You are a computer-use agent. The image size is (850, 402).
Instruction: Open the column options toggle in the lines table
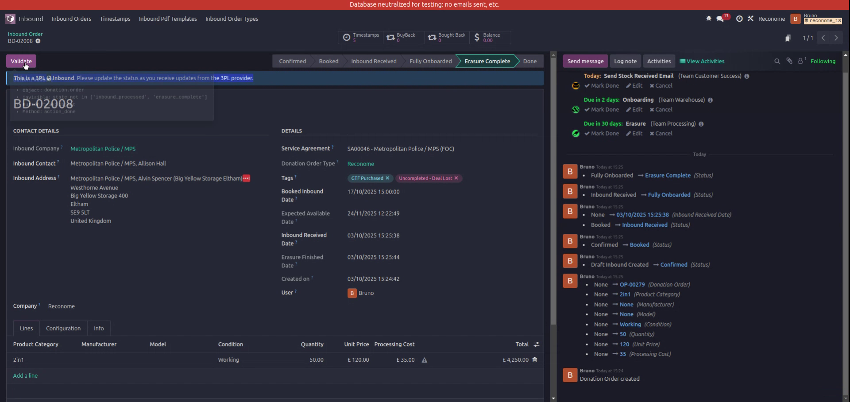tap(536, 344)
